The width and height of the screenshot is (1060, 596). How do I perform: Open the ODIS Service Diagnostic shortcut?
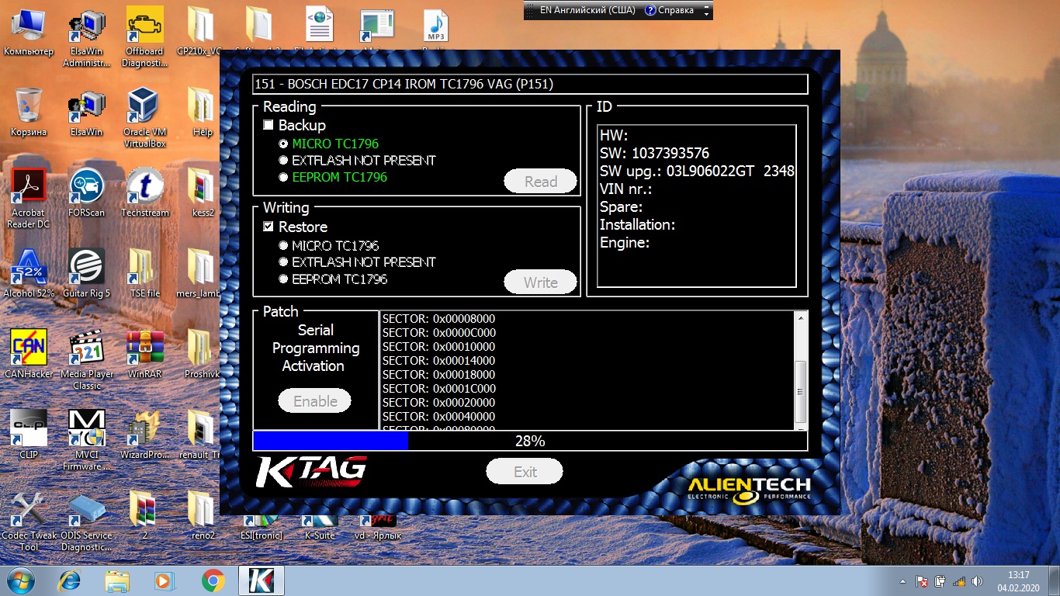point(87,521)
